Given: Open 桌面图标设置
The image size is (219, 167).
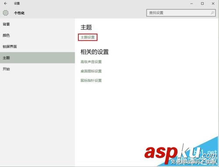Looking at the screenshot, I should tap(91, 71).
